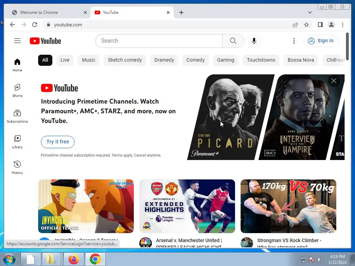This screenshot has height=266, width=355.
Task: Click the Chrome taskbar icon
Action: (x=95, y=259)
